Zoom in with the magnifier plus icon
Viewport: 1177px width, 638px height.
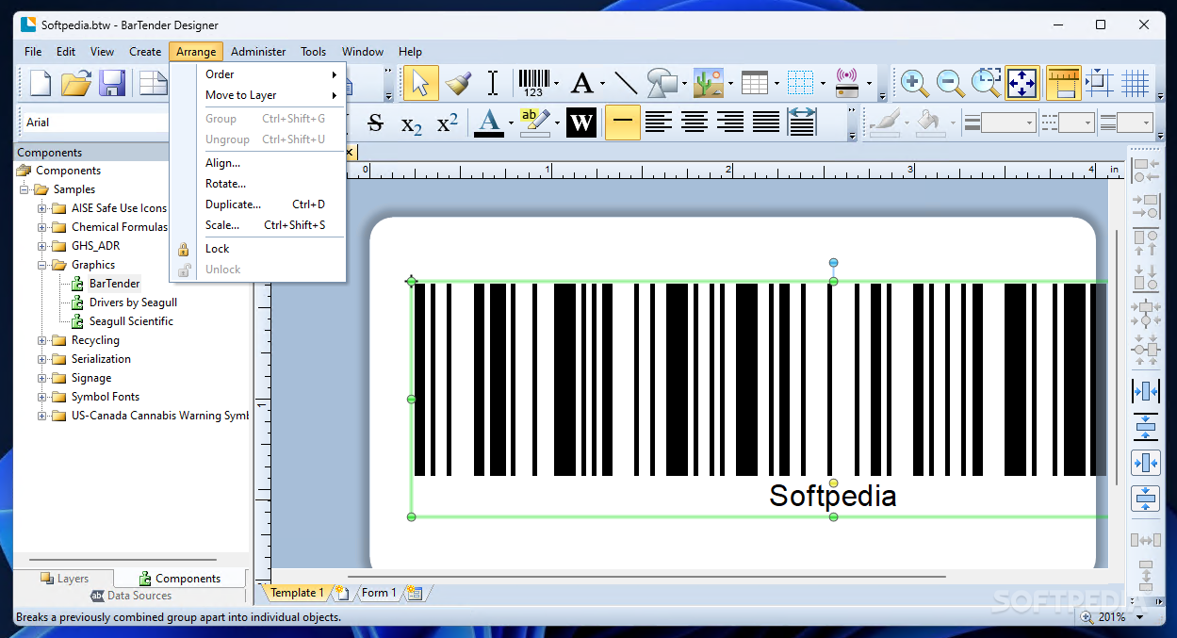click(x=914, y=83)
